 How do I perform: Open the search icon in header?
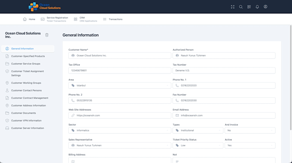point(241,7)
